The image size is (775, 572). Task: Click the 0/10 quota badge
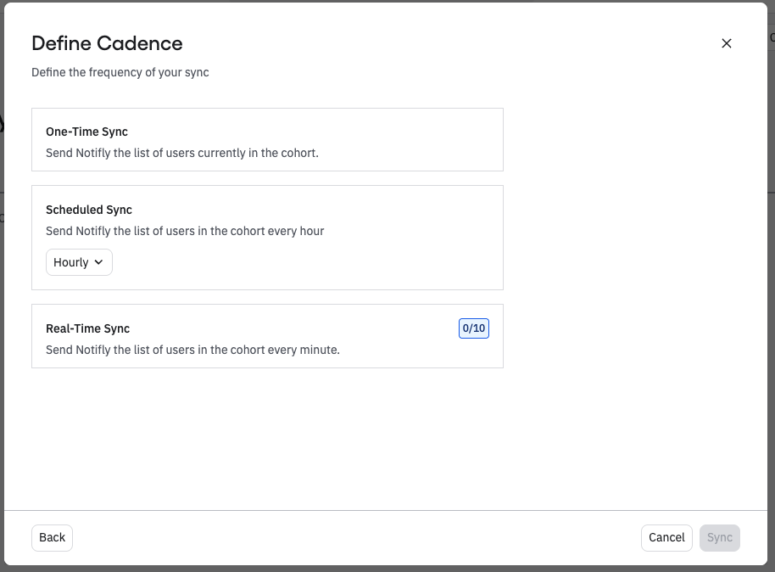pyautogui.click(x=474, y=328)
